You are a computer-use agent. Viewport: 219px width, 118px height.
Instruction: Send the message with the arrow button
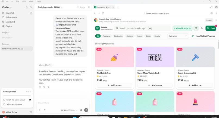[x=86, y=110]
